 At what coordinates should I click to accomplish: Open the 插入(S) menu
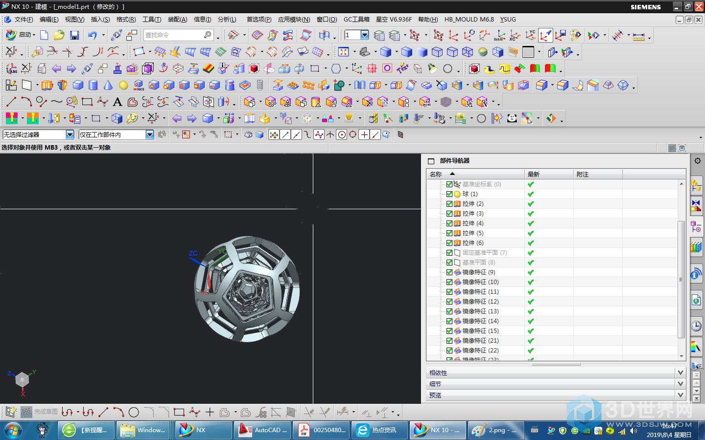(x=100, y=20)
